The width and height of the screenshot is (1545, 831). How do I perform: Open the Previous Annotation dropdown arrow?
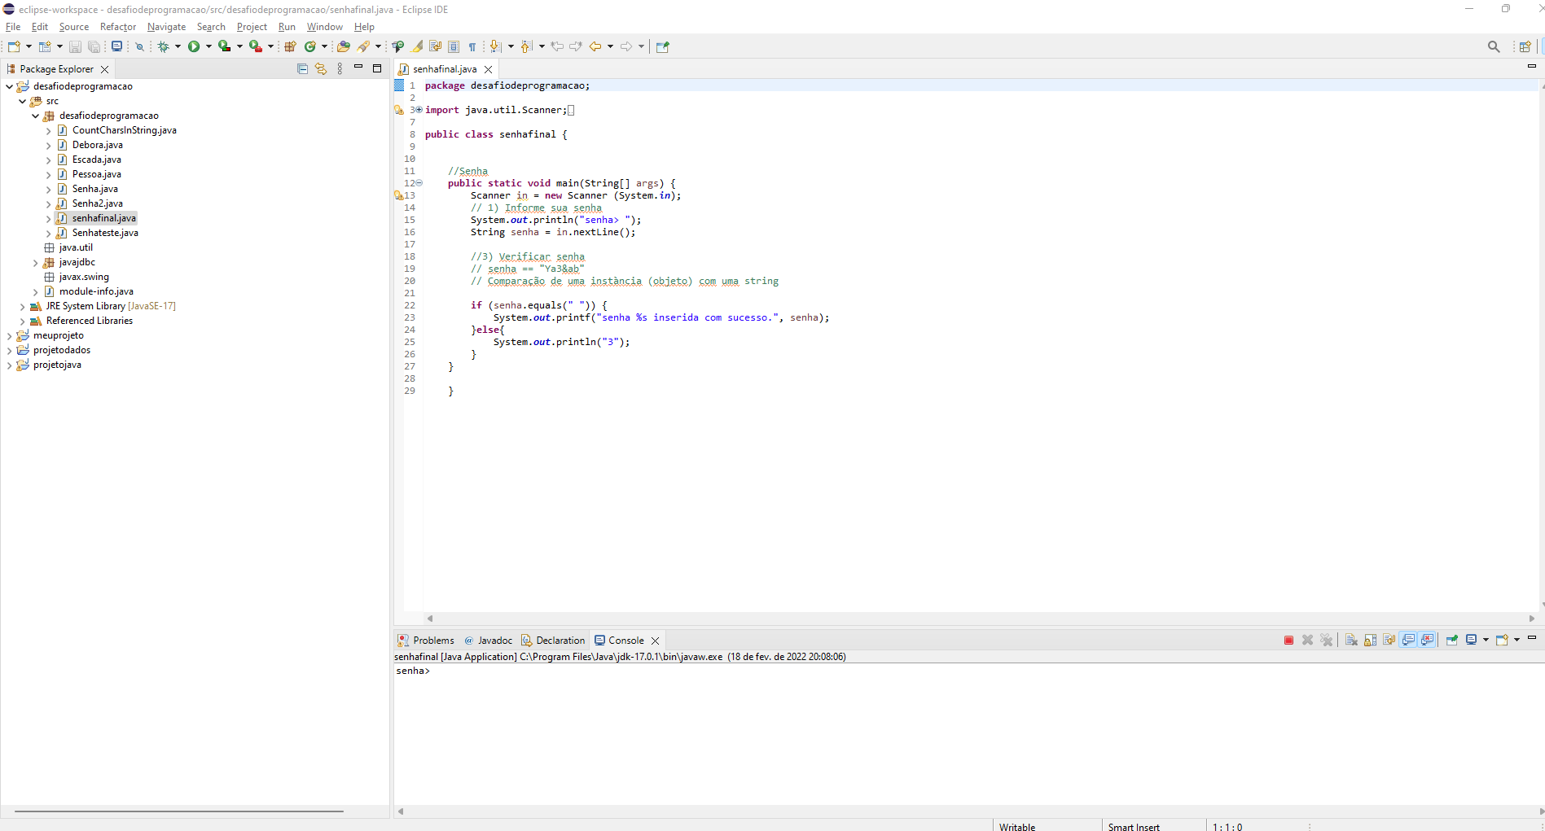click(542, 46)
